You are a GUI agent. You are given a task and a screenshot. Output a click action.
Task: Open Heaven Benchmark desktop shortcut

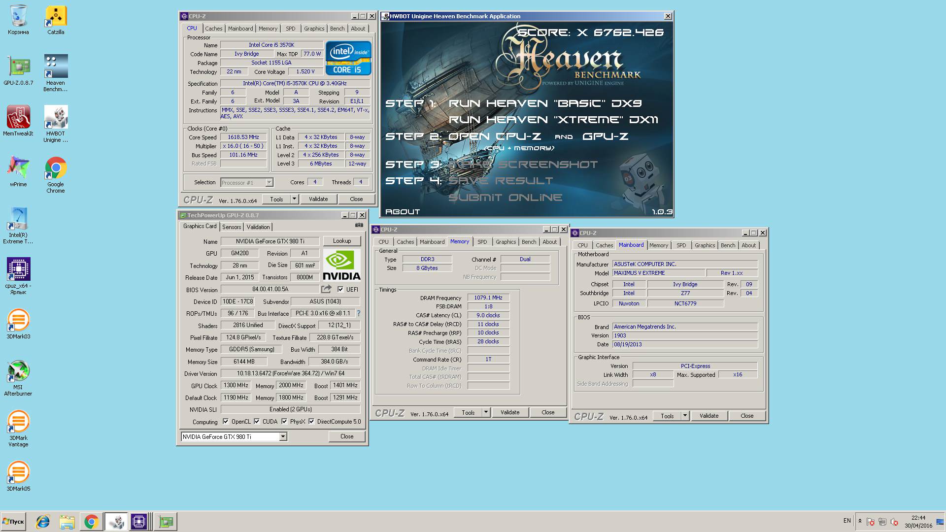(56, 73)
